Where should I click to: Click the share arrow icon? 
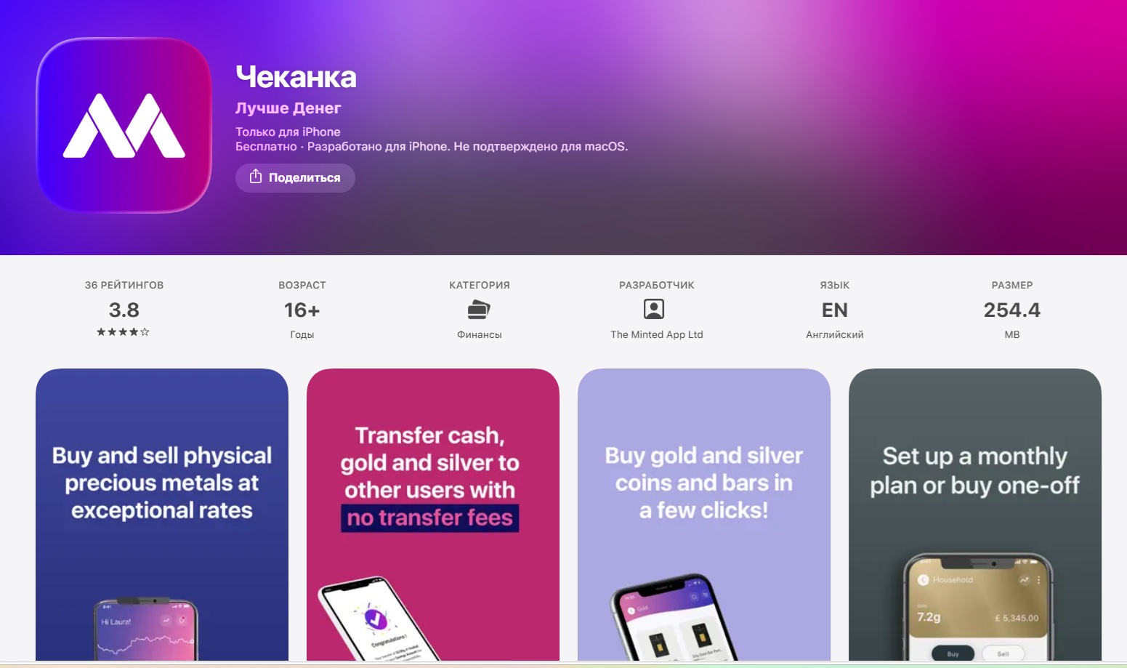coord(256,177)
